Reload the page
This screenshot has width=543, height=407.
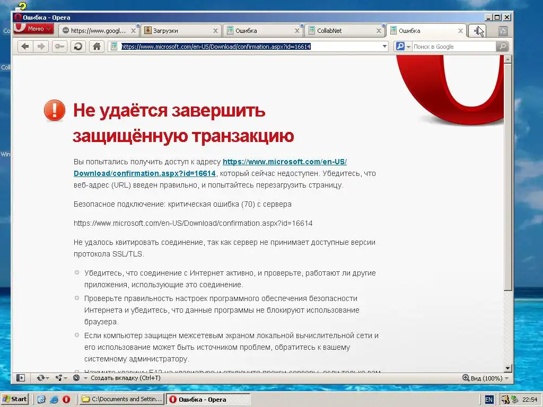click(x=78, y=47)
